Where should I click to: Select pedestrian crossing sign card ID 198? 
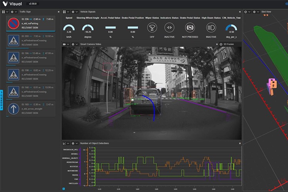click(x=30, y=75)
